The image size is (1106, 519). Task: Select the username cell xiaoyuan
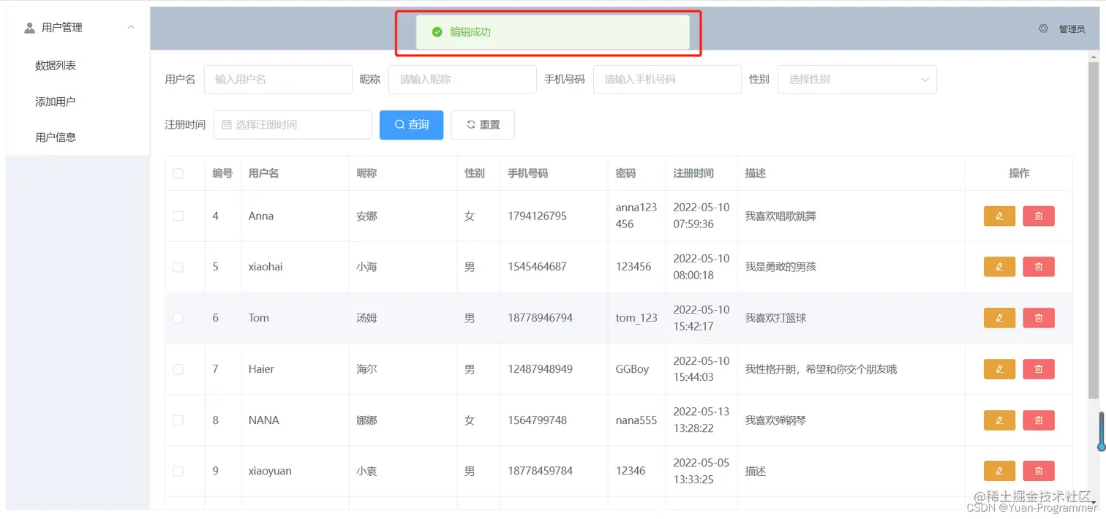[270, 471]
